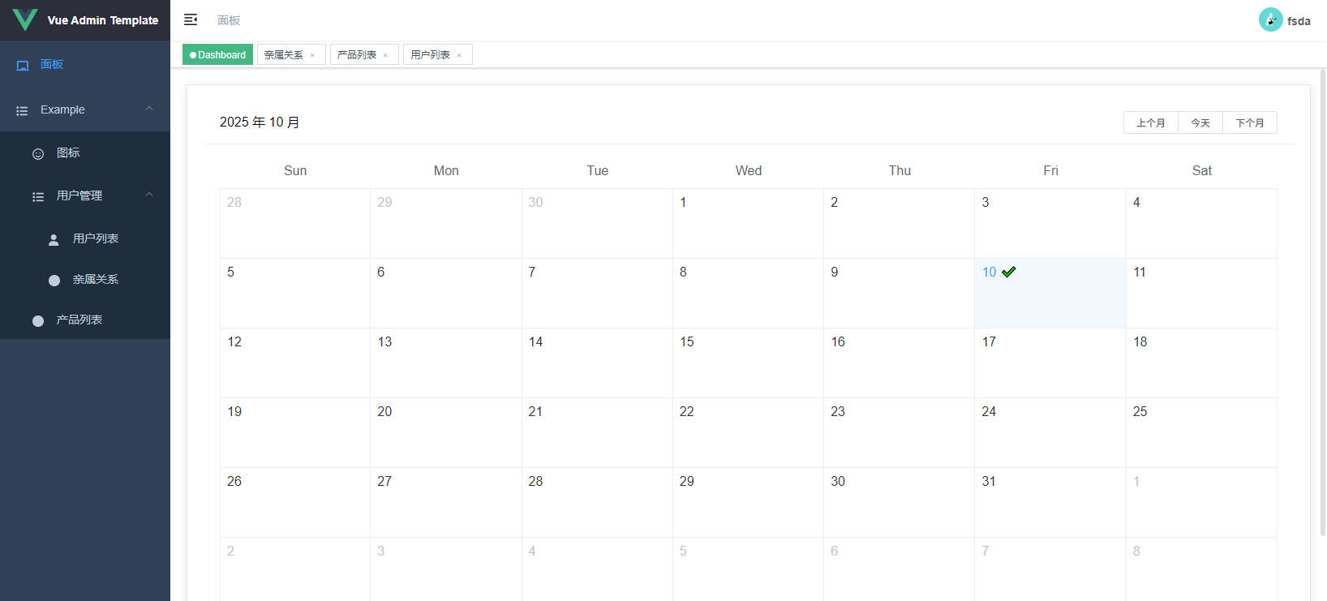Close the 亲属关系 tab with its x
This screenshot has height=601, width=1327.
click(x=312, y=55)
